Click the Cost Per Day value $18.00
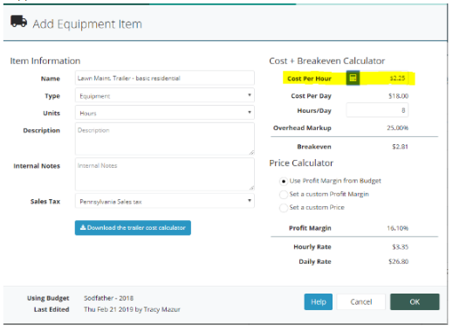This screenshot has width=453, height=332. [398, 96]
